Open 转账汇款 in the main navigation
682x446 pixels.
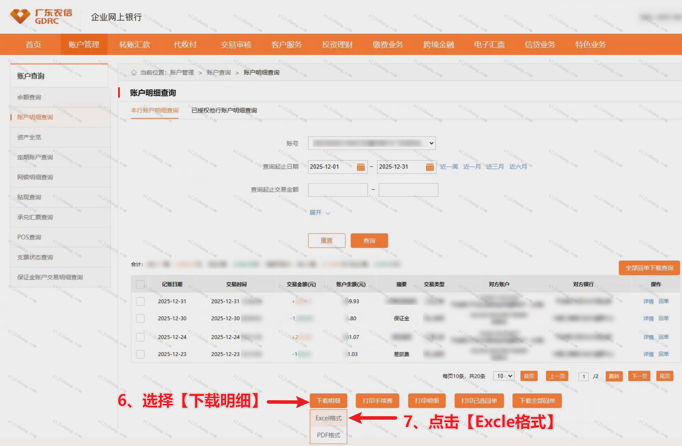pyautogui.click(x=135, y=44)
